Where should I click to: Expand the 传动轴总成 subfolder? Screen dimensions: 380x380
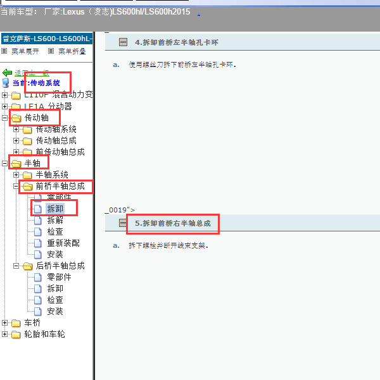click(16, 140)
